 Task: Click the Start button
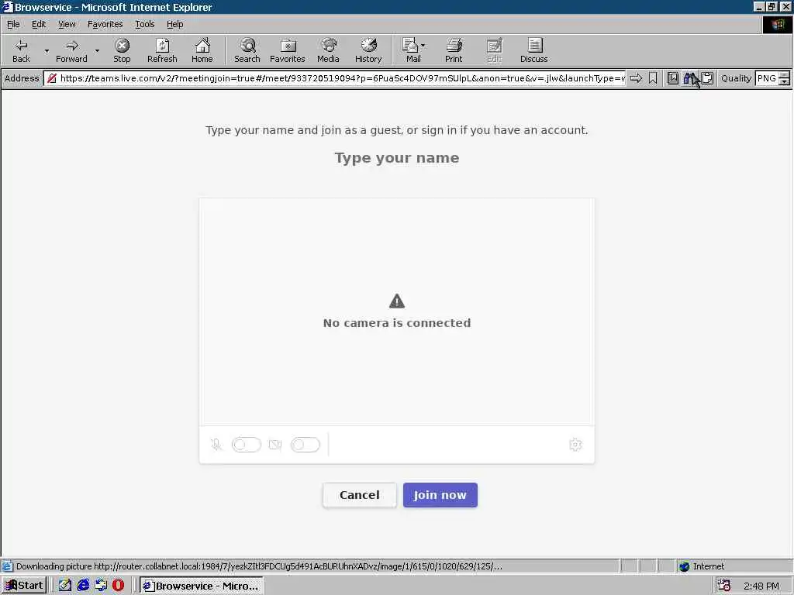coord(24,586)
